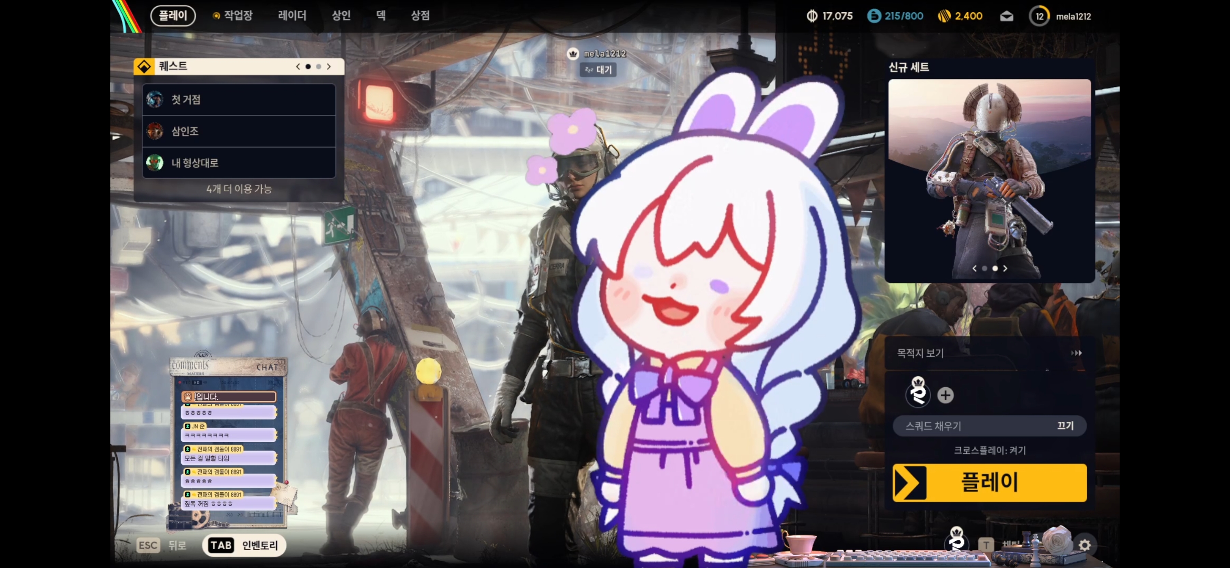Screen dimensions: 1230x568
Task: Select the first page dot in the 퀘스트 header
Action: pyautogui.click(x=308, y=66)
